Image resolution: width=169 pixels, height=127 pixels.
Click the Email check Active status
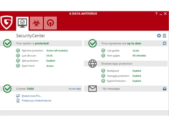50,66
